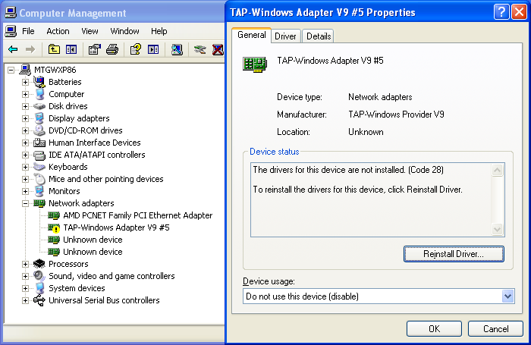Click the Disk drives category icon
The height and width of the screenshot is (345, 531).
(x=39, y=106)
